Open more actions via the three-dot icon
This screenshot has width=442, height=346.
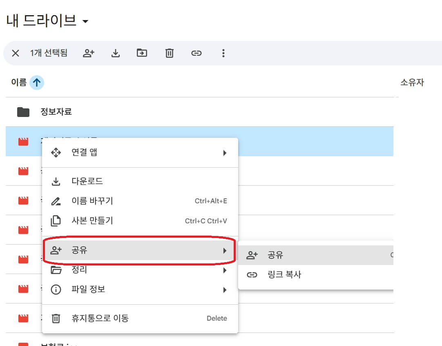point(223,53)
